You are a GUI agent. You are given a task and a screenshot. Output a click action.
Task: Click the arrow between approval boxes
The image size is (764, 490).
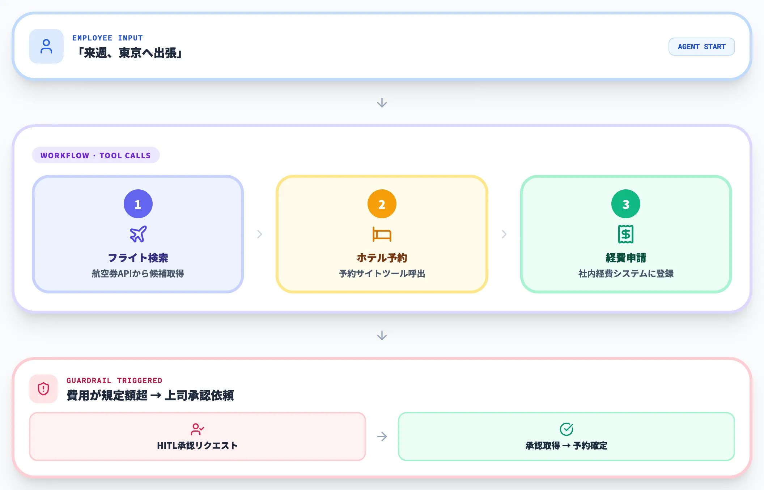(x=382, y=437)
